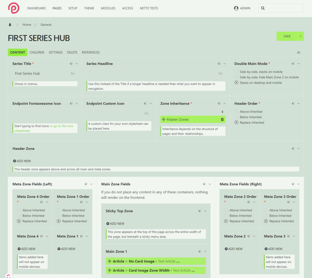Open the Modules menu
Viewport: 312px width, 278px height.
click(108, 8)
